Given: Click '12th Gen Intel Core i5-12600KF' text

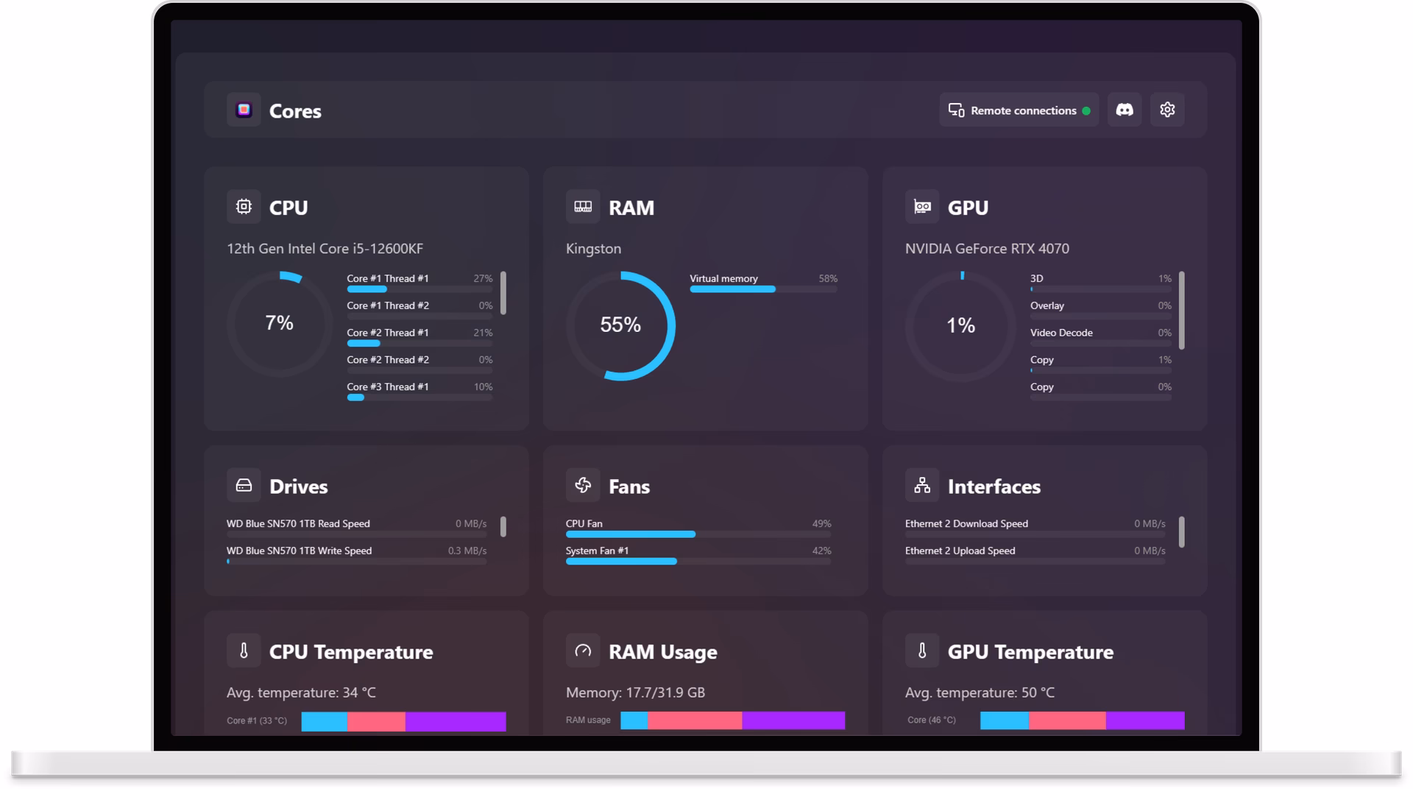Looking at the screenshot, I should pos(325,248).
